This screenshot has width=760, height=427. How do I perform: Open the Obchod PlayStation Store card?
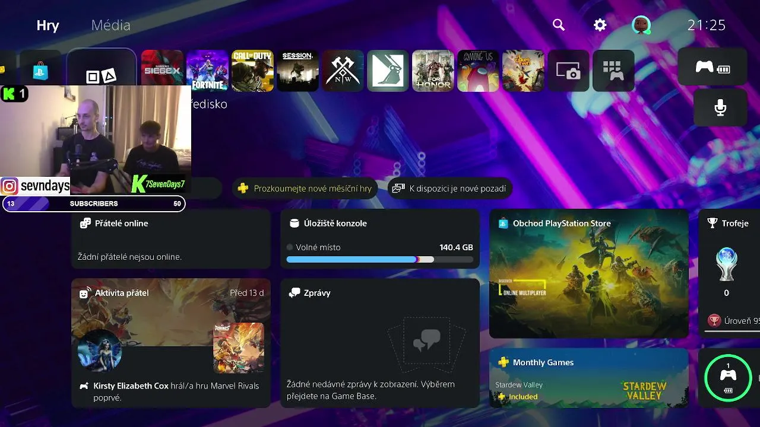pos(589,273)
